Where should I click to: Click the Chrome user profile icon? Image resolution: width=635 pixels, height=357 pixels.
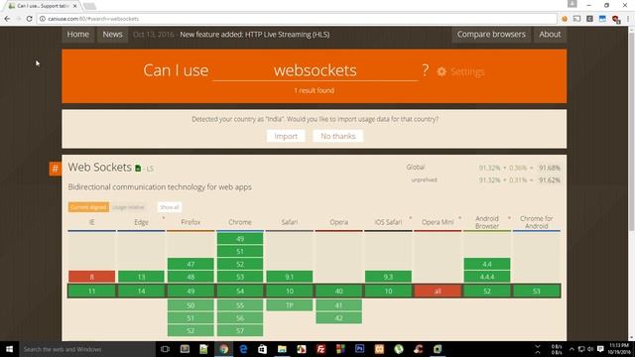pos(571,4)
